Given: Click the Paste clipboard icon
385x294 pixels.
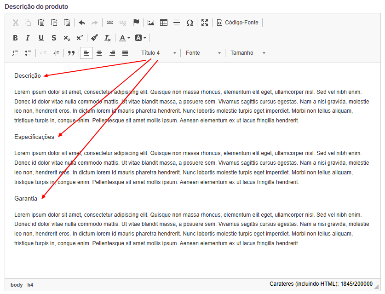Looking at the screenshot, I should [41, 23].
